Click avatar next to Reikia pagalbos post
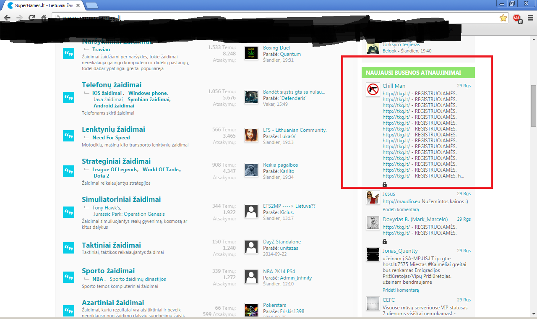The height and width of the screenshot is (319, 537). [x=251, y=170]
